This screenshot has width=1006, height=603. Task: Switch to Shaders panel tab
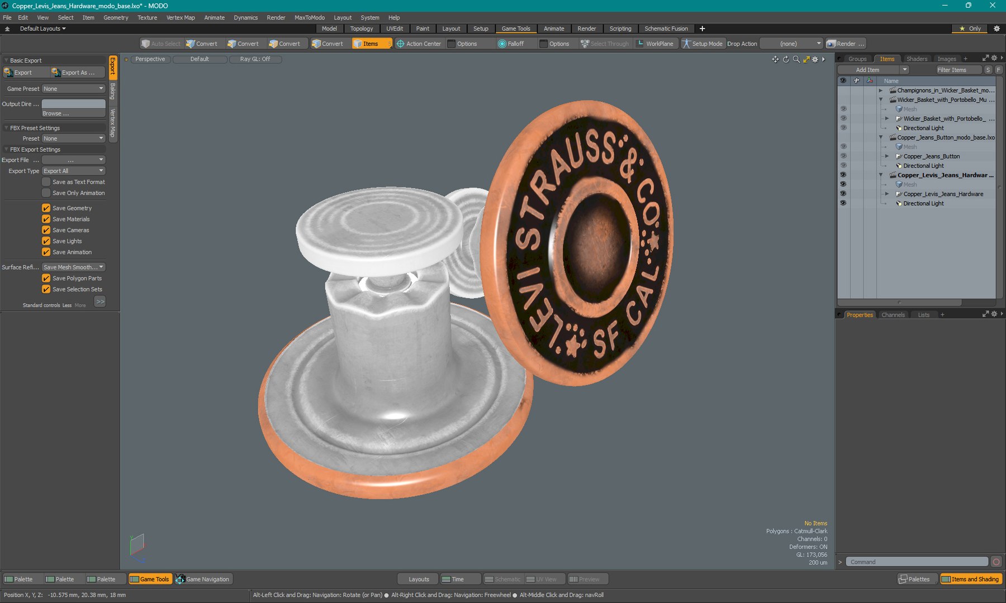click(x=917, y=59)
